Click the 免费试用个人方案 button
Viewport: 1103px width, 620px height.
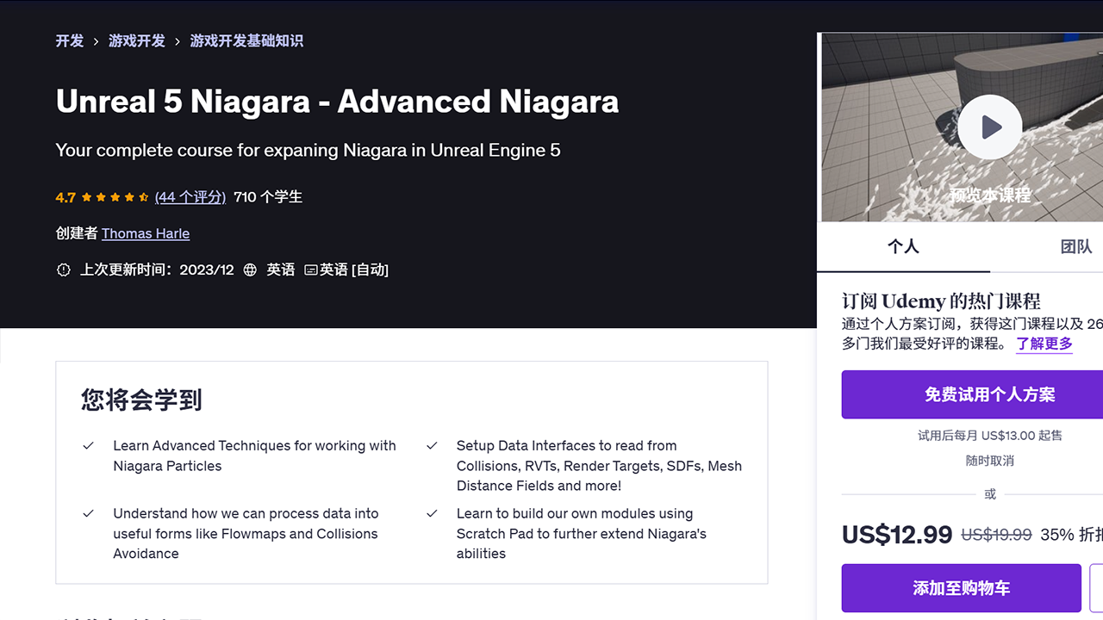989,394
